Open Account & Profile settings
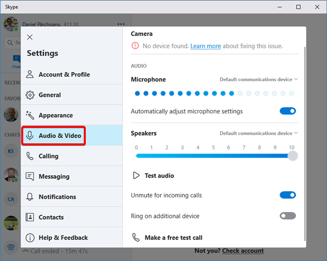 (x=72, y=74)
